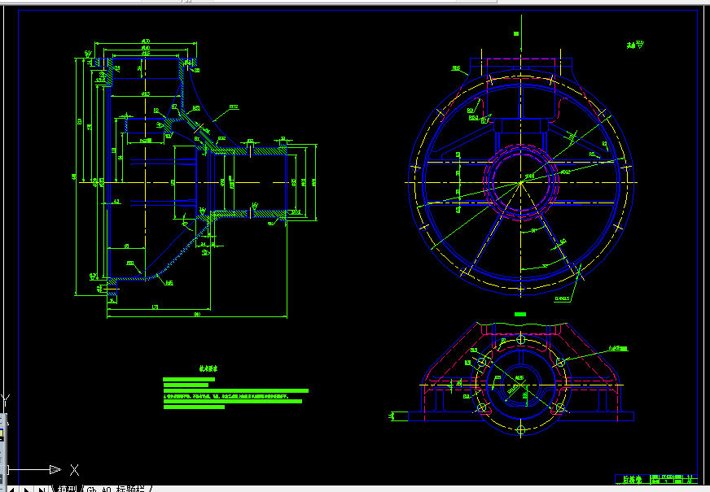Click the previous layout tab arrow
This screenshot has width=710, height=492.
pos(12,489)
